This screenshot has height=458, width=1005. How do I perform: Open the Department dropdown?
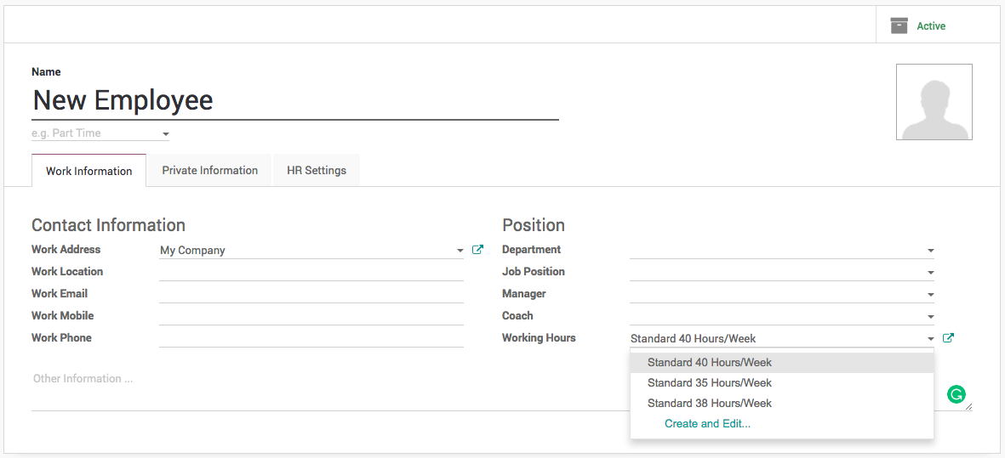click(930, 251)
